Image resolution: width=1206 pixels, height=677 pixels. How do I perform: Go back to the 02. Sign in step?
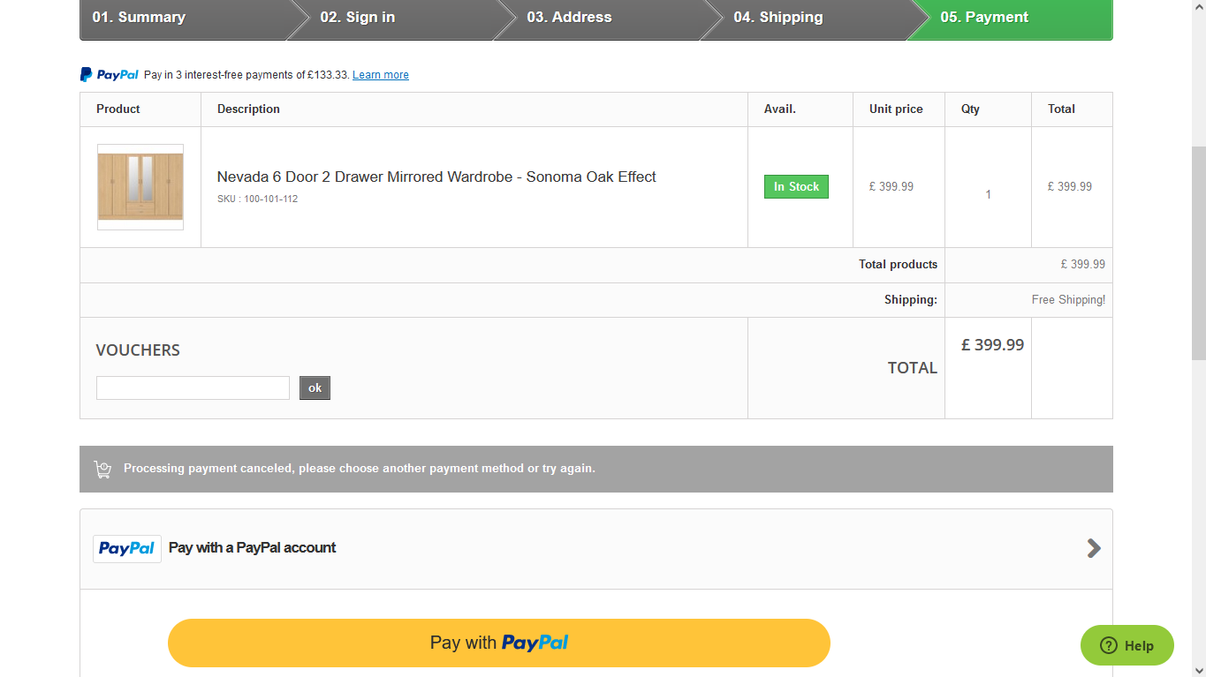coord(358,18)
